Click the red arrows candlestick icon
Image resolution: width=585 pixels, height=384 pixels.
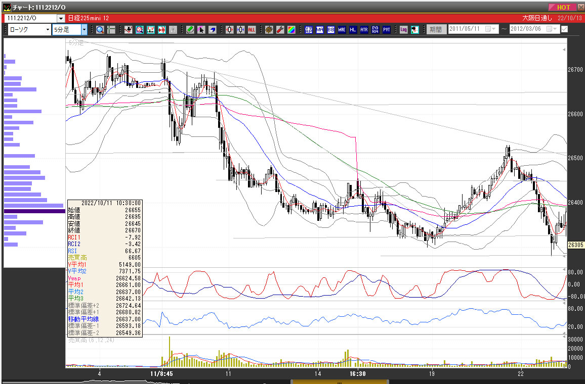click(x=229, y=30)
